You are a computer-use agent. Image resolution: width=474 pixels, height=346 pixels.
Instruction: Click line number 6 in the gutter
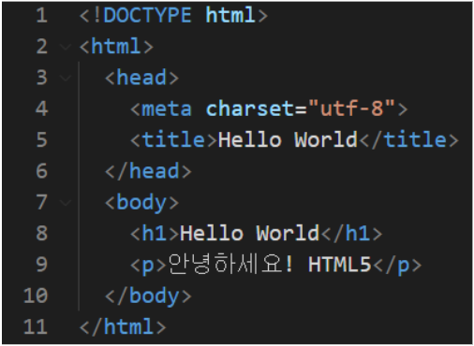click(42, 171)
